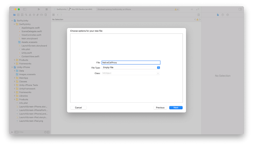Select ViewController.swift in navigator
The width and height of the screenshot is (253, 146).
pos(31,35)
